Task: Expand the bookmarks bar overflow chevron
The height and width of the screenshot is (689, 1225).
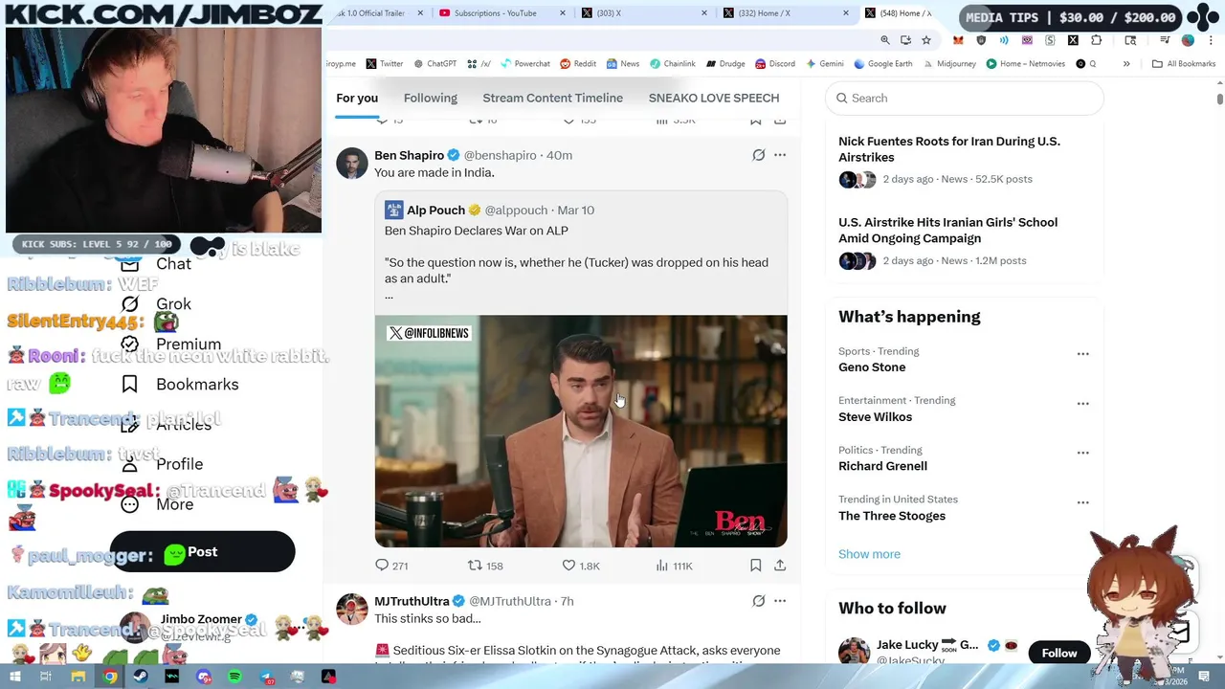Action: tap(1126, 64)
